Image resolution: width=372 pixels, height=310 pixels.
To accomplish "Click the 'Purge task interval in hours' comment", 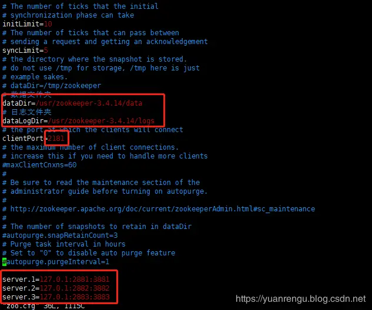I will click(x=64, y=244).
